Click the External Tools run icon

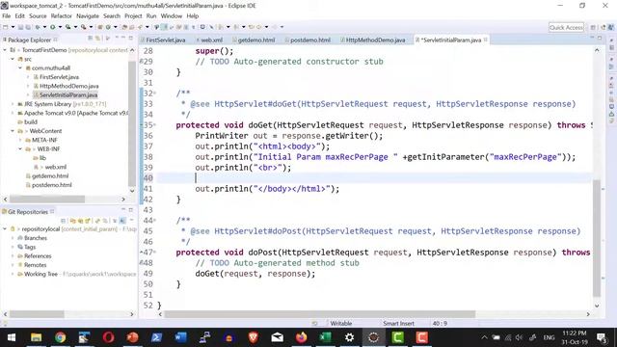click(x=83, y=27)
